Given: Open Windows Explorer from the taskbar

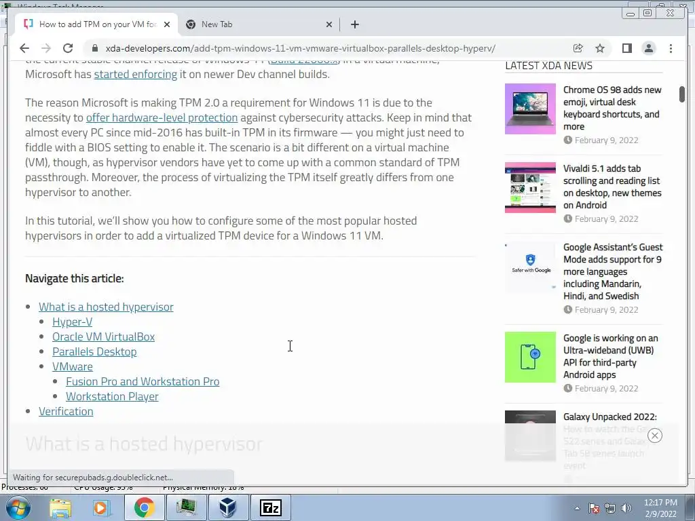Looking at the screenshot, I should point(60,507).
